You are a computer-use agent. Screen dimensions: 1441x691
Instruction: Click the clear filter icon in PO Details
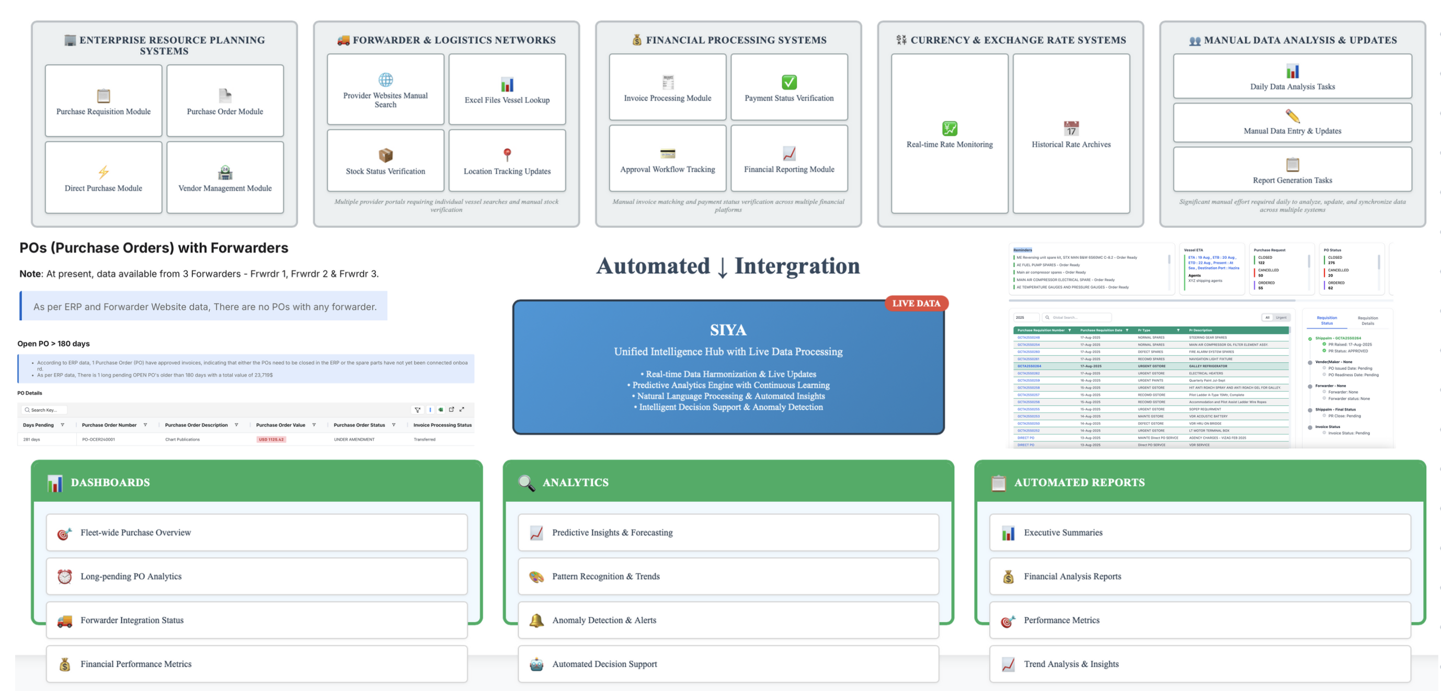417,410
